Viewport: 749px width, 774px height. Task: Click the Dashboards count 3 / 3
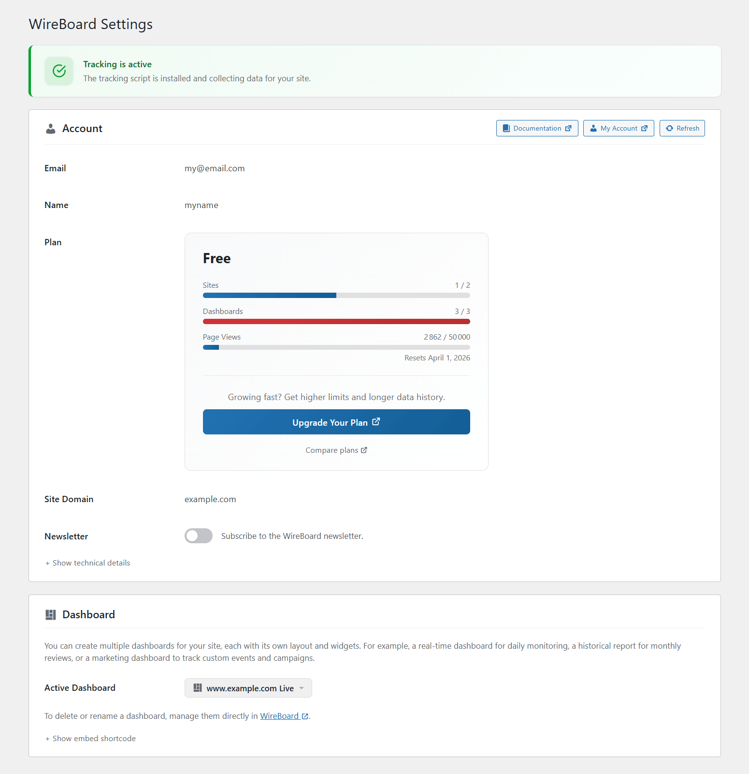click(x=462, y=312)
